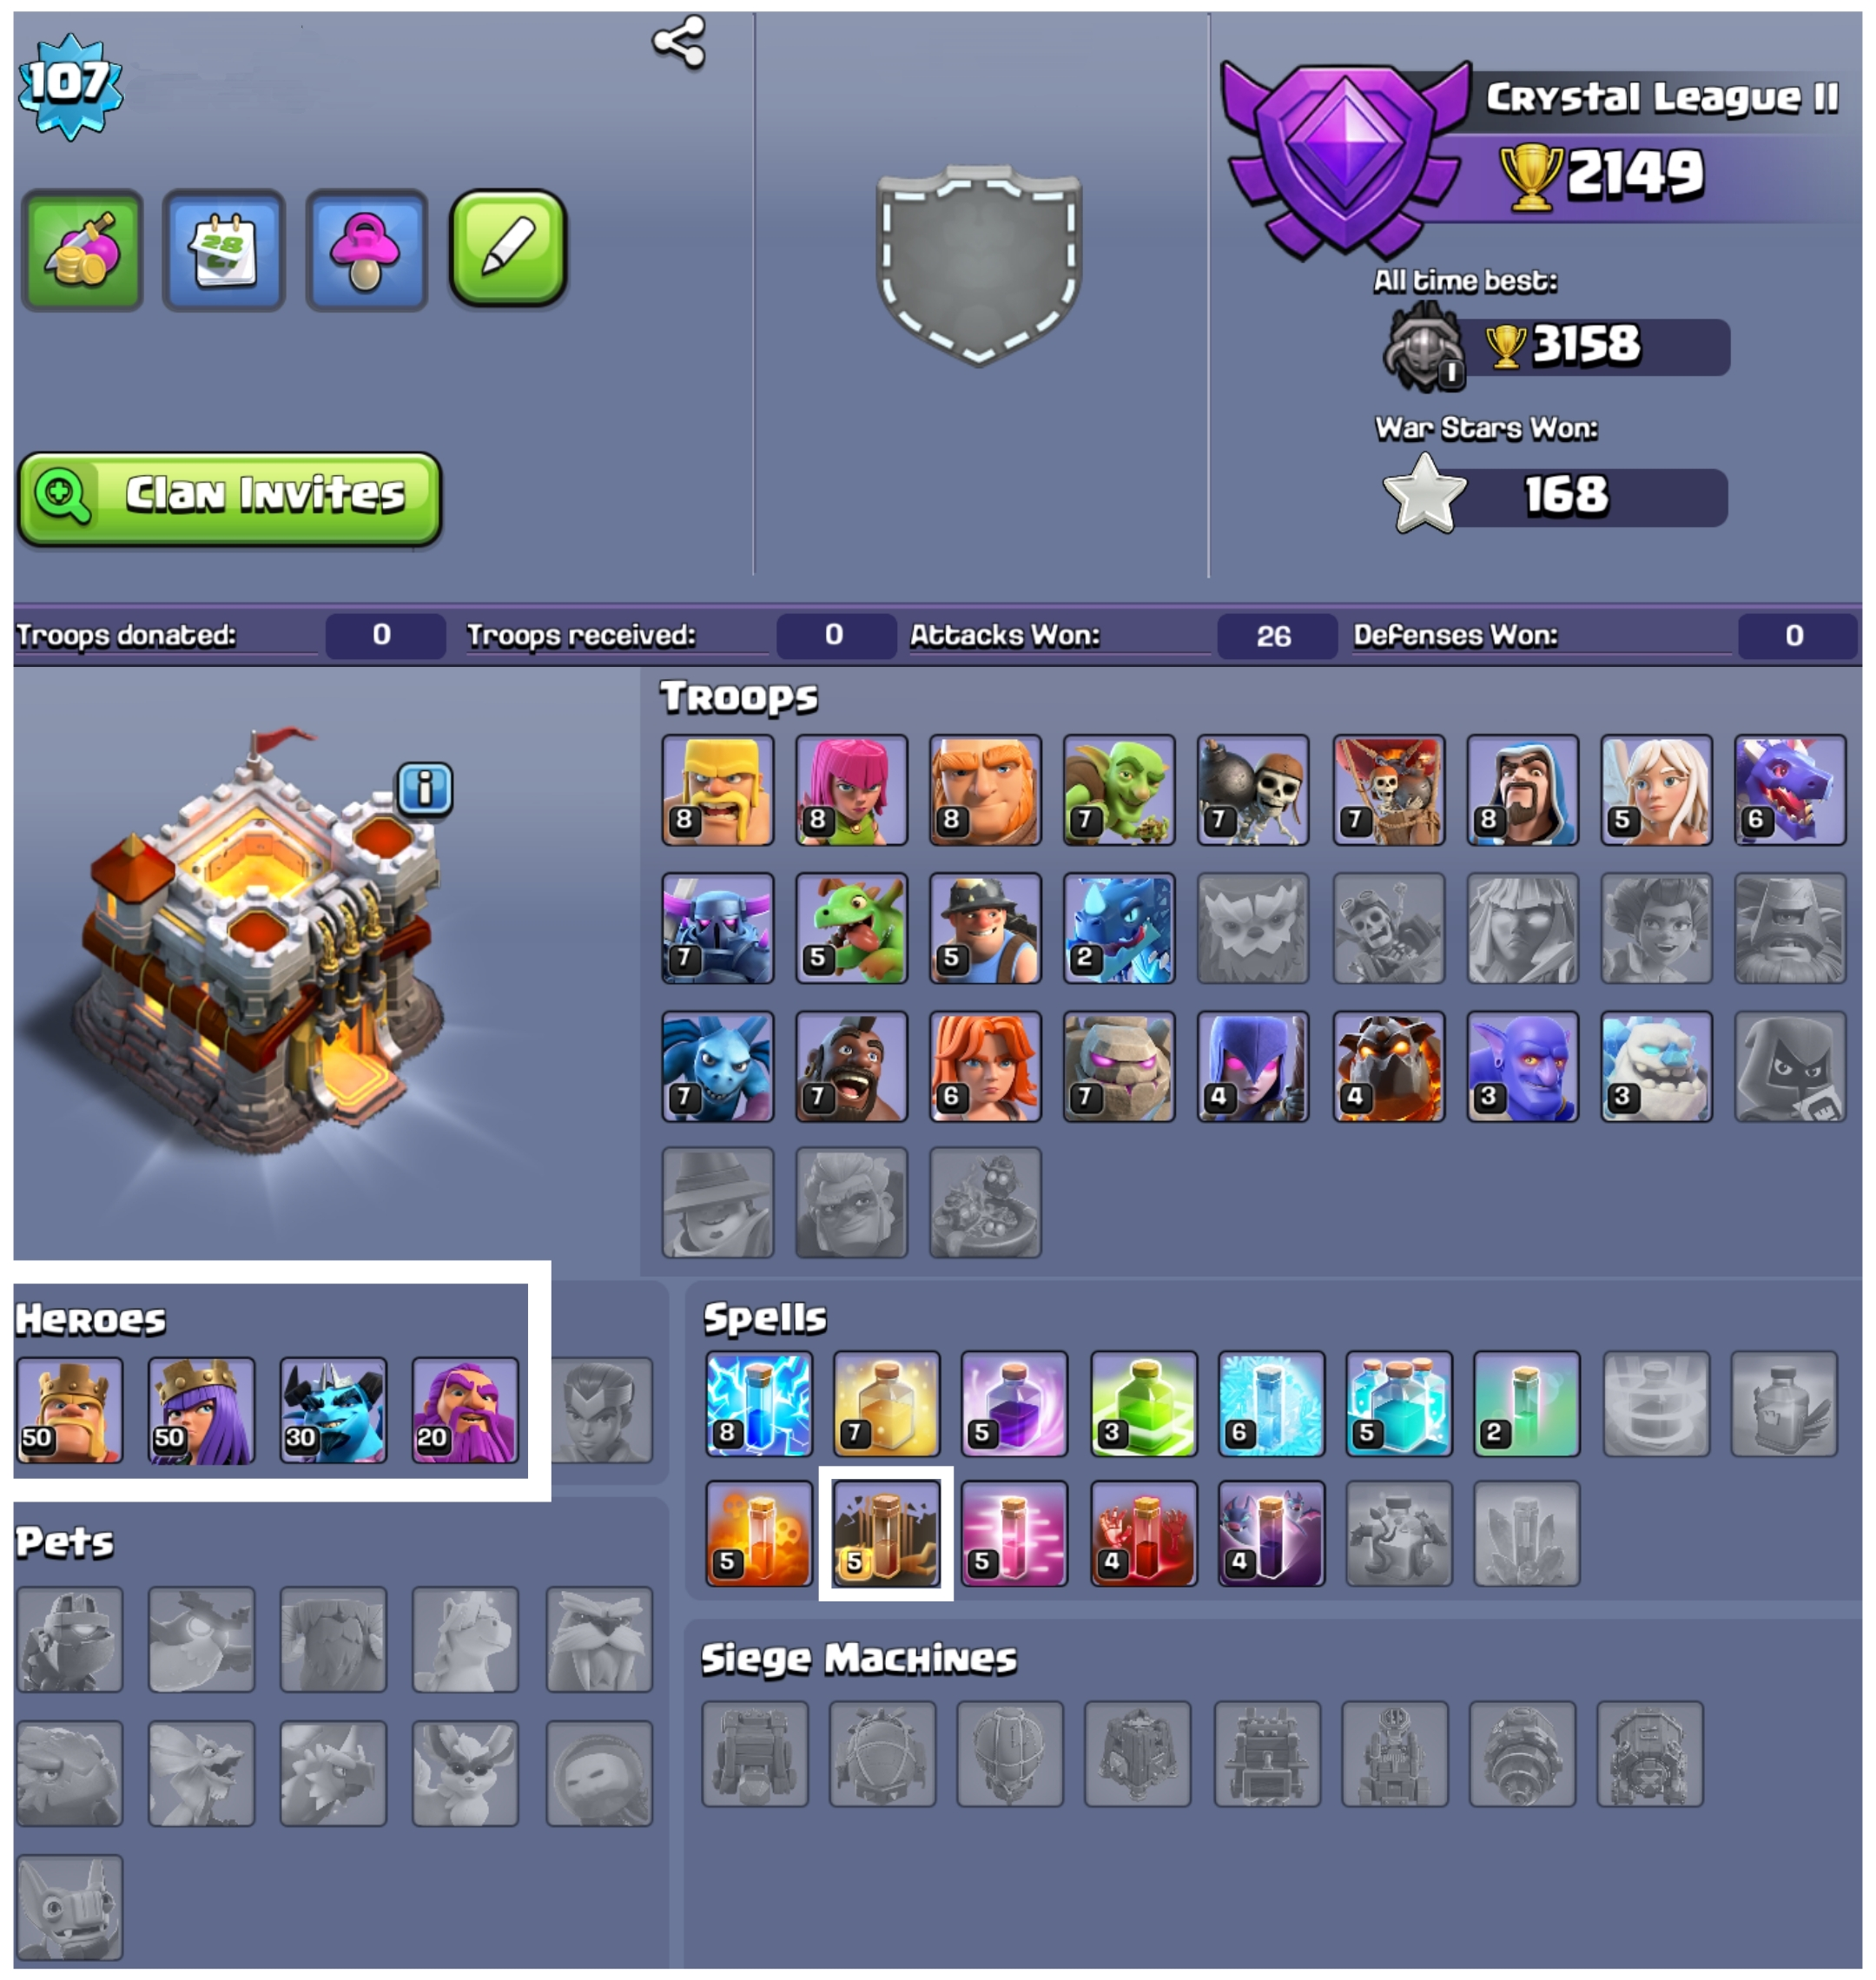Open the calendar events icon
The image size is (1876, 1980).
224,250
